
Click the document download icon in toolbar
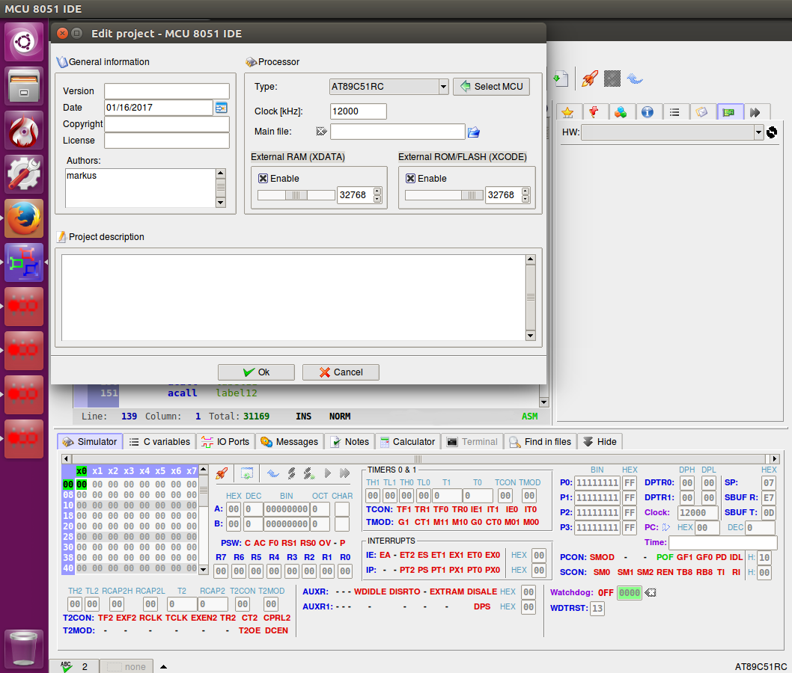560,79
